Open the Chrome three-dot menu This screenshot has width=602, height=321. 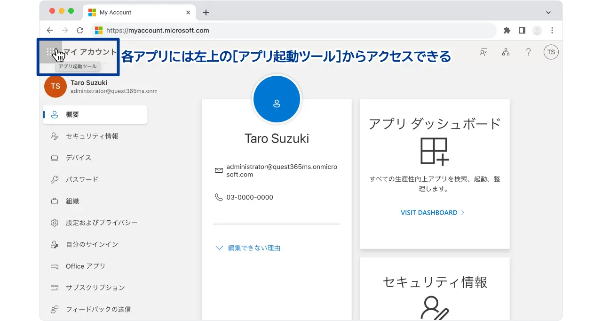coord(552,30)
